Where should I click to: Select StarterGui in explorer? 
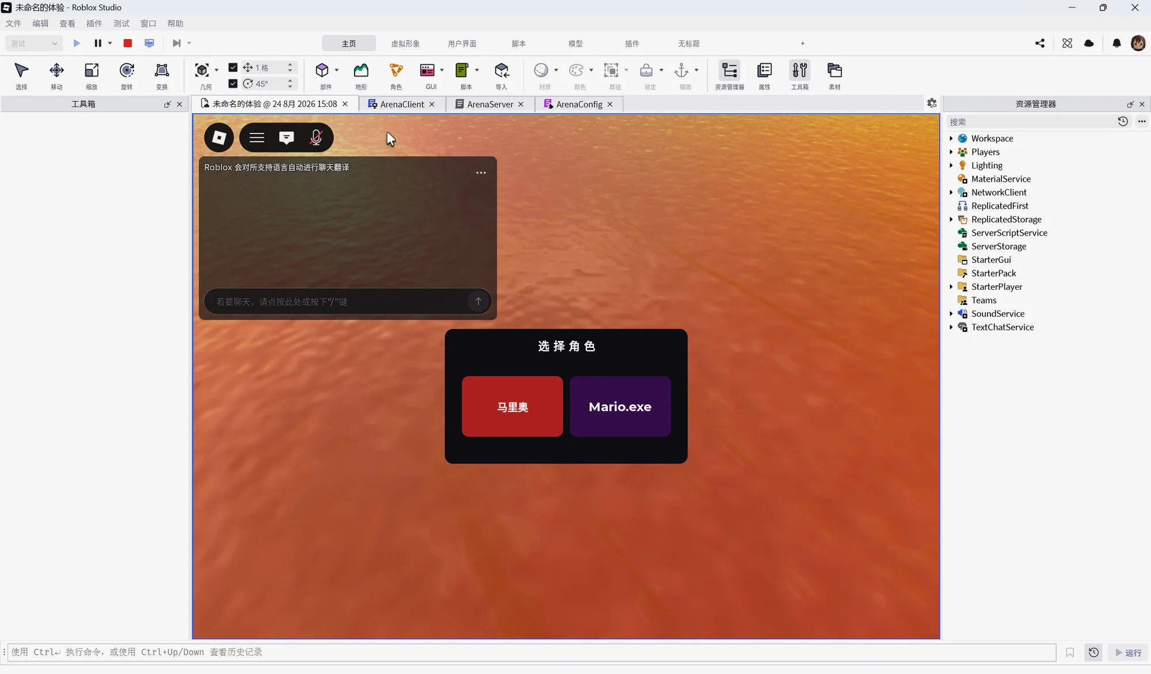[990, 260]
